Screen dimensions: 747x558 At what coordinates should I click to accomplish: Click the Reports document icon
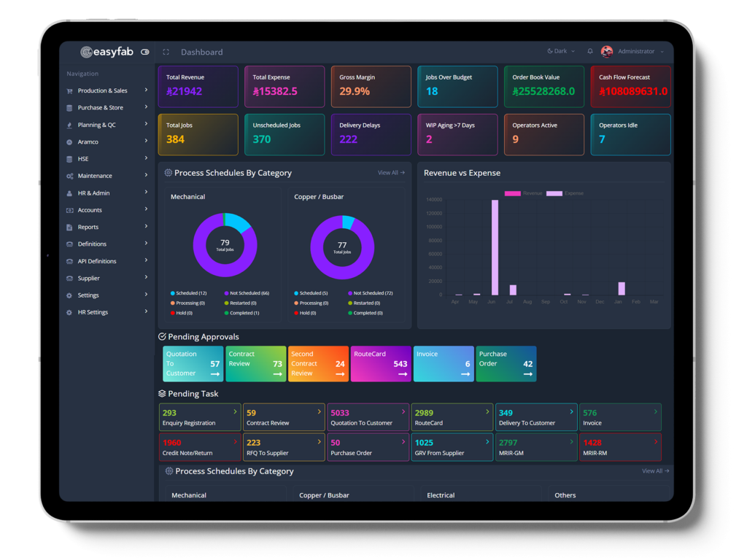[69, 228]
